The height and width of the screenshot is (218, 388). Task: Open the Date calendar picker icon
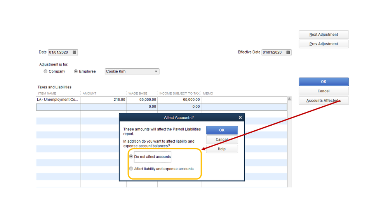coord(74,52)
